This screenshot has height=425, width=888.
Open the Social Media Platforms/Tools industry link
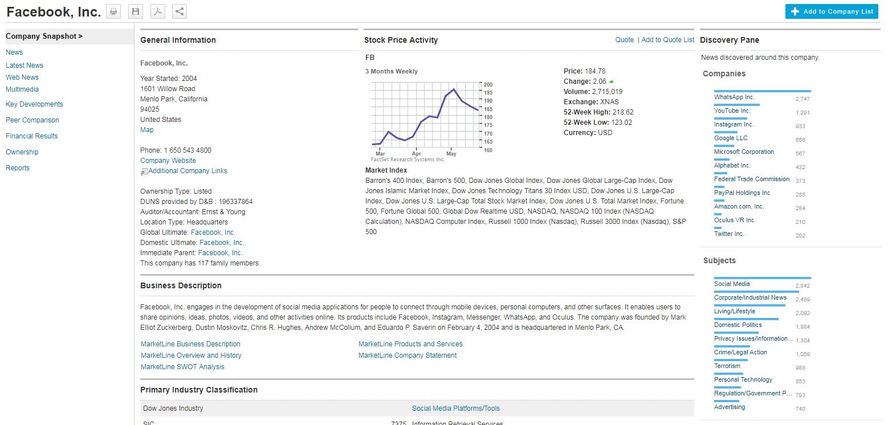click(455, 408)
